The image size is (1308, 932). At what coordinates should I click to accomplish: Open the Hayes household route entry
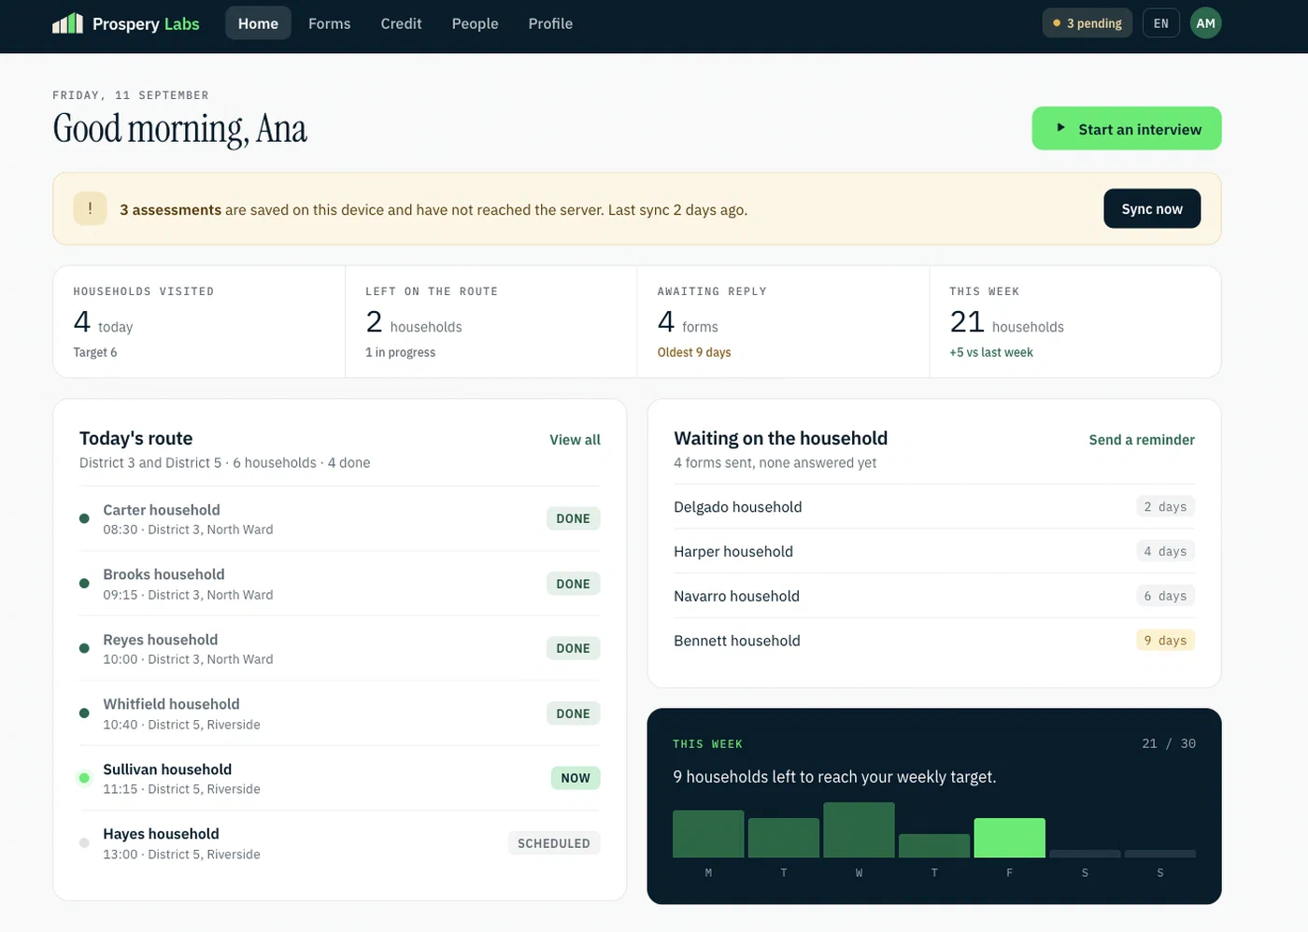click(x=340, y=842)
